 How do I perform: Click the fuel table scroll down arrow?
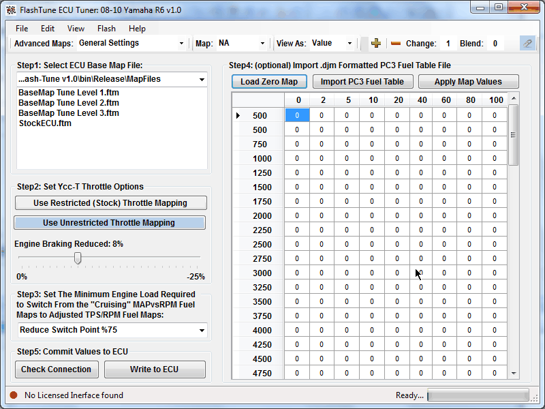pos(514,374)
